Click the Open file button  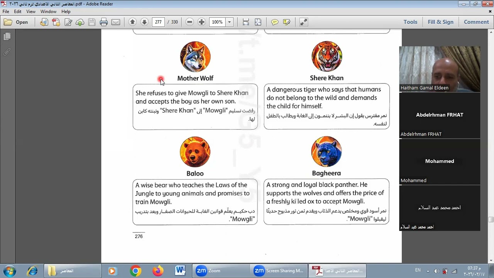click(x=16, y=22)
